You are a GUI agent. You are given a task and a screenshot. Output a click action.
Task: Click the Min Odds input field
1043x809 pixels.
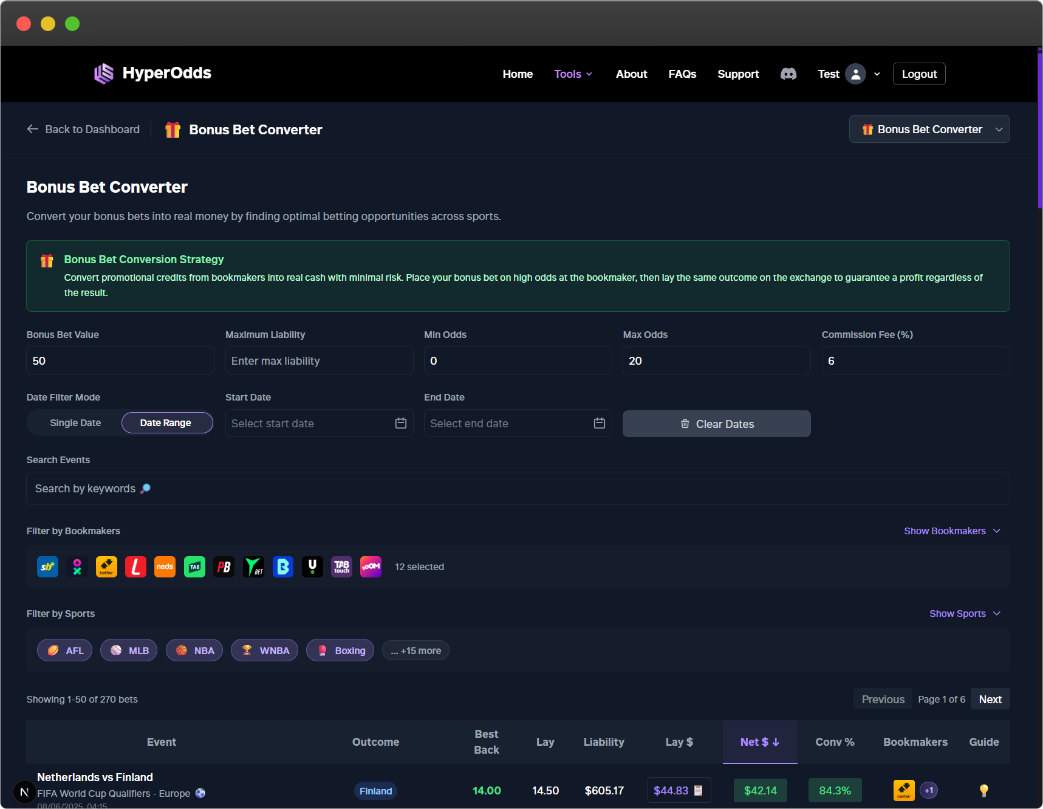click(x=518, y=360)
